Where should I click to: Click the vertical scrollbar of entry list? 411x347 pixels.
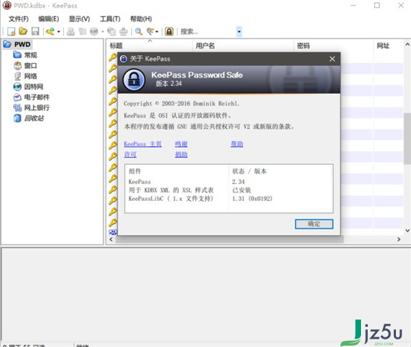point(408,139)
